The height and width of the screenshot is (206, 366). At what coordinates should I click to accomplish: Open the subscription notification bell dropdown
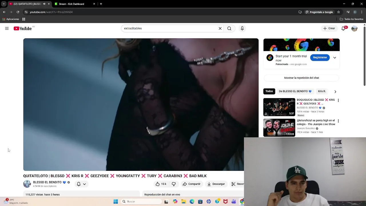pos(81,184)
